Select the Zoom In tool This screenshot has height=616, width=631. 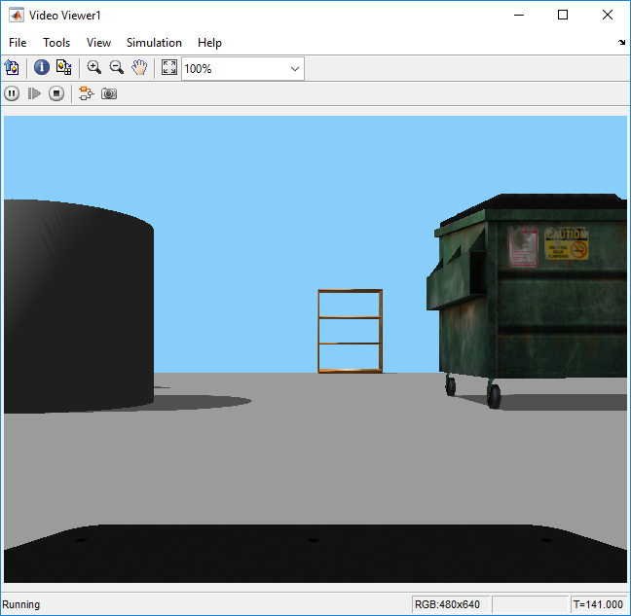click(94, 68)
